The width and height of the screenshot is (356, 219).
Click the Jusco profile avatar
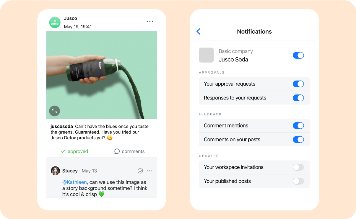point(55,22)
